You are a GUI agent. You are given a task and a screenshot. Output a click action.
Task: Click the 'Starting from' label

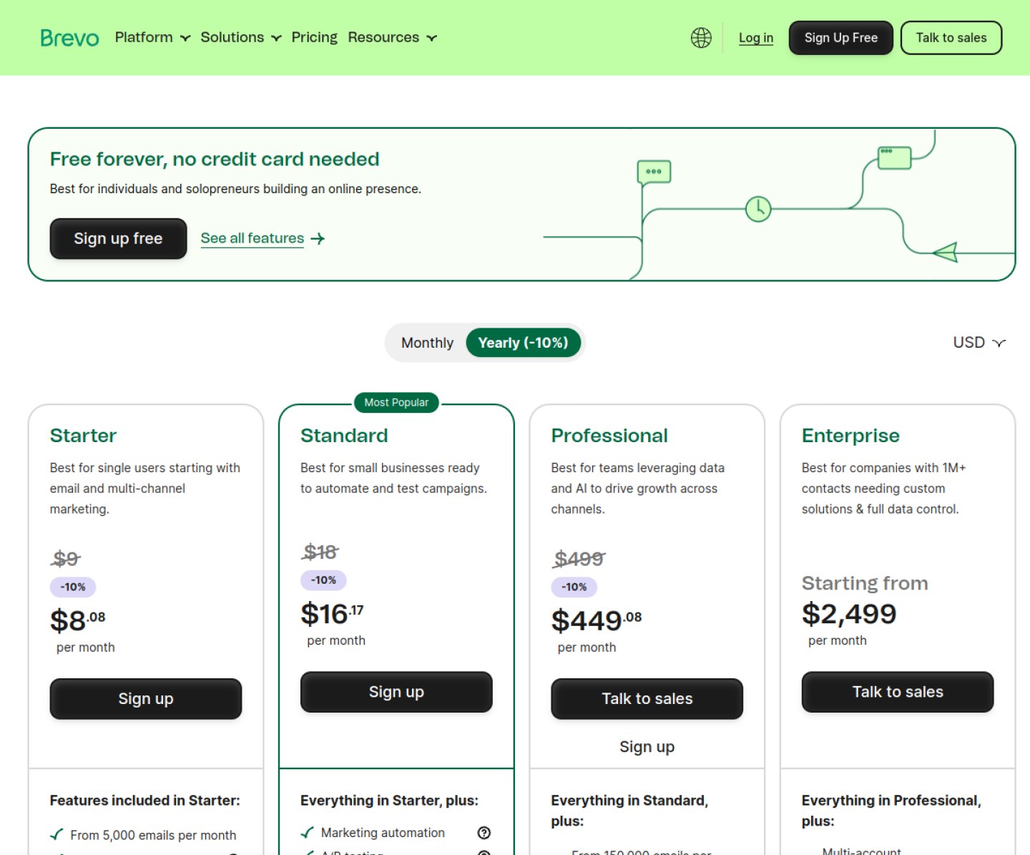coord(865,583)
